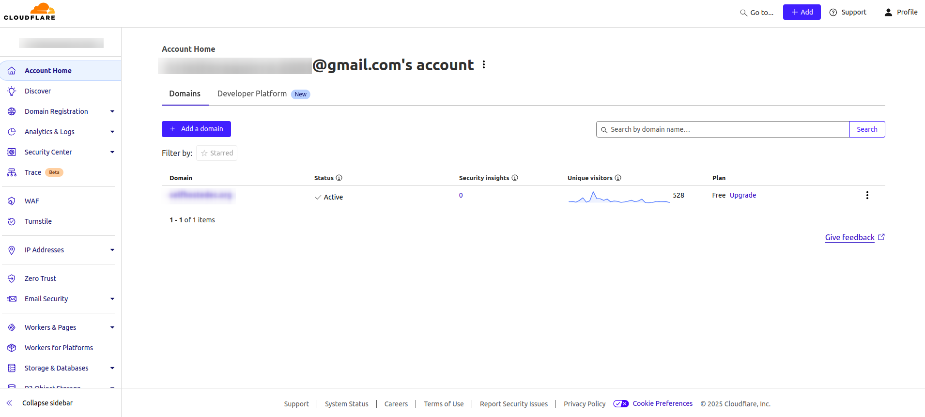Expand IP Addresses submenu
Screen dimensions: 925x417
tap(112, 250)
